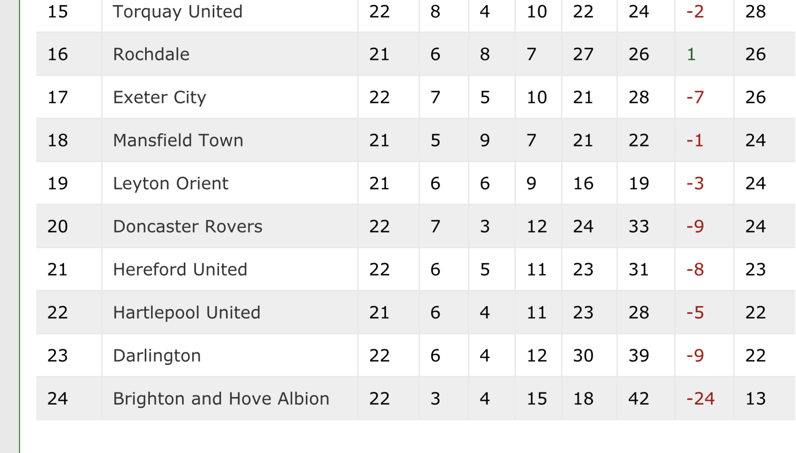The image size is (796, 453).
Task: Click Mansfield Town in the table
Action: coord(178,140)
